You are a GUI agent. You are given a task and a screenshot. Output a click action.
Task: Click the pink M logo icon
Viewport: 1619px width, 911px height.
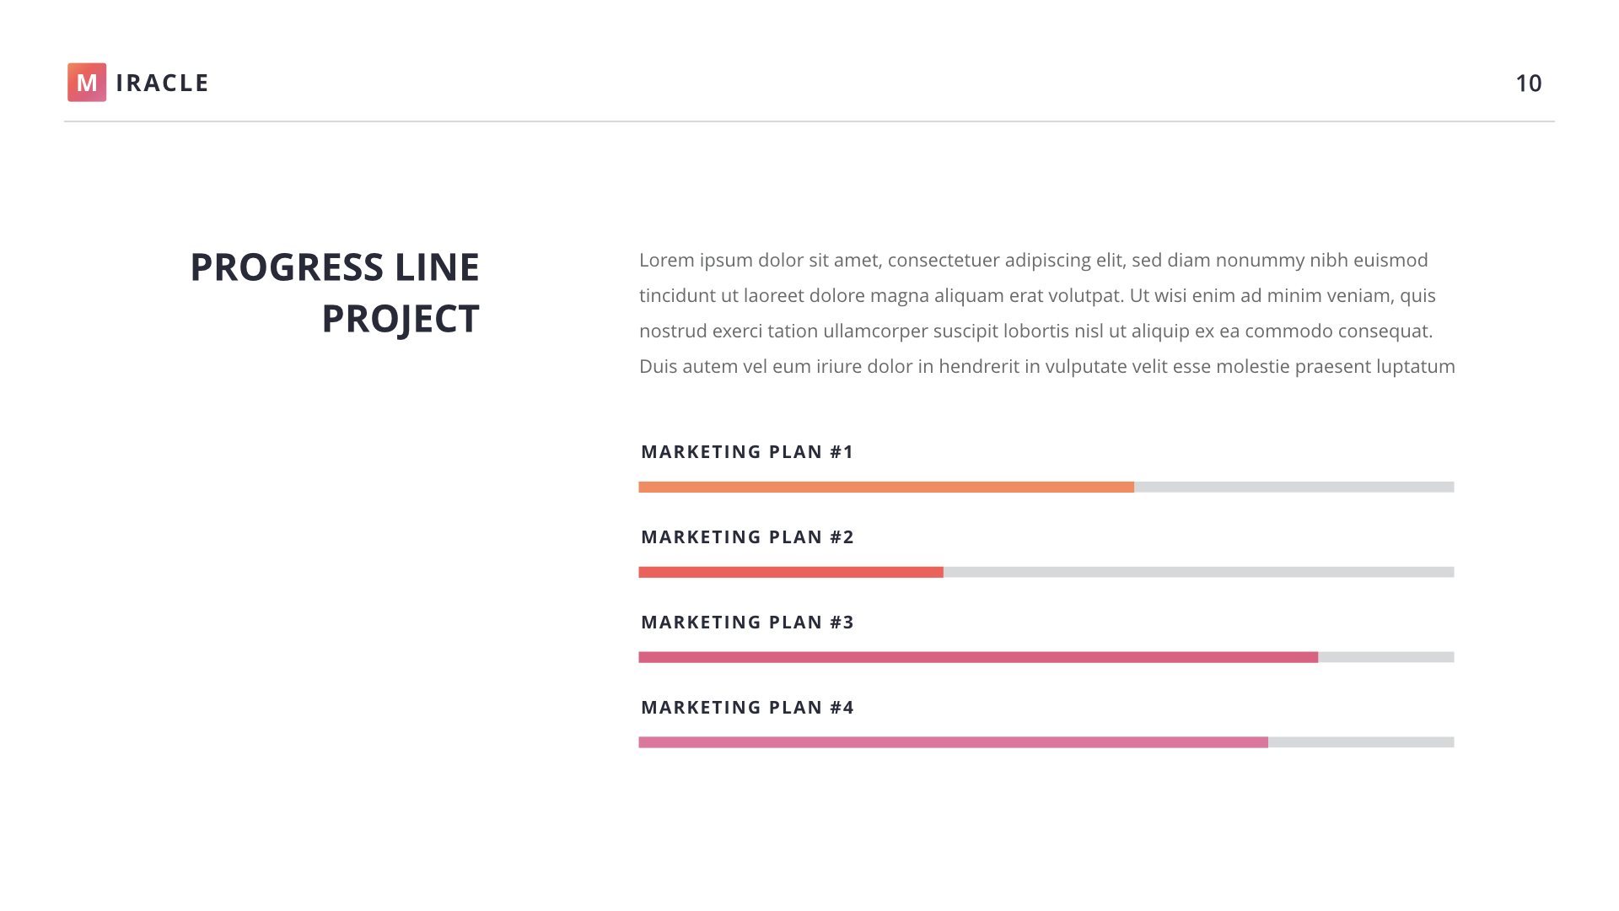[87, 83]
